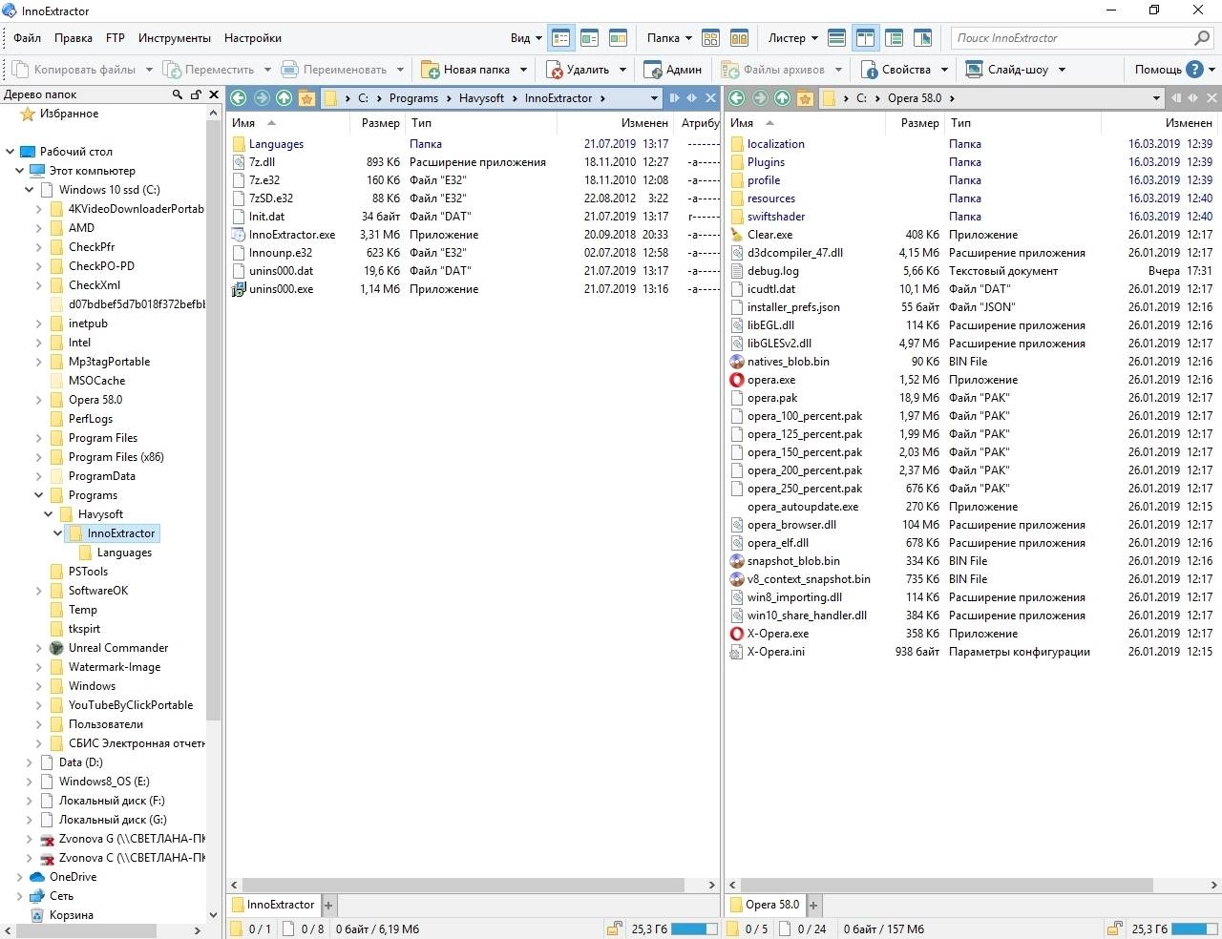1222x939 pixels.
Task: Open the left pane path history dropdown
Action: (654, 98)
